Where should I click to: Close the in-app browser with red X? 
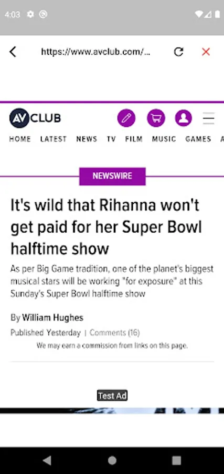point(206,52)
